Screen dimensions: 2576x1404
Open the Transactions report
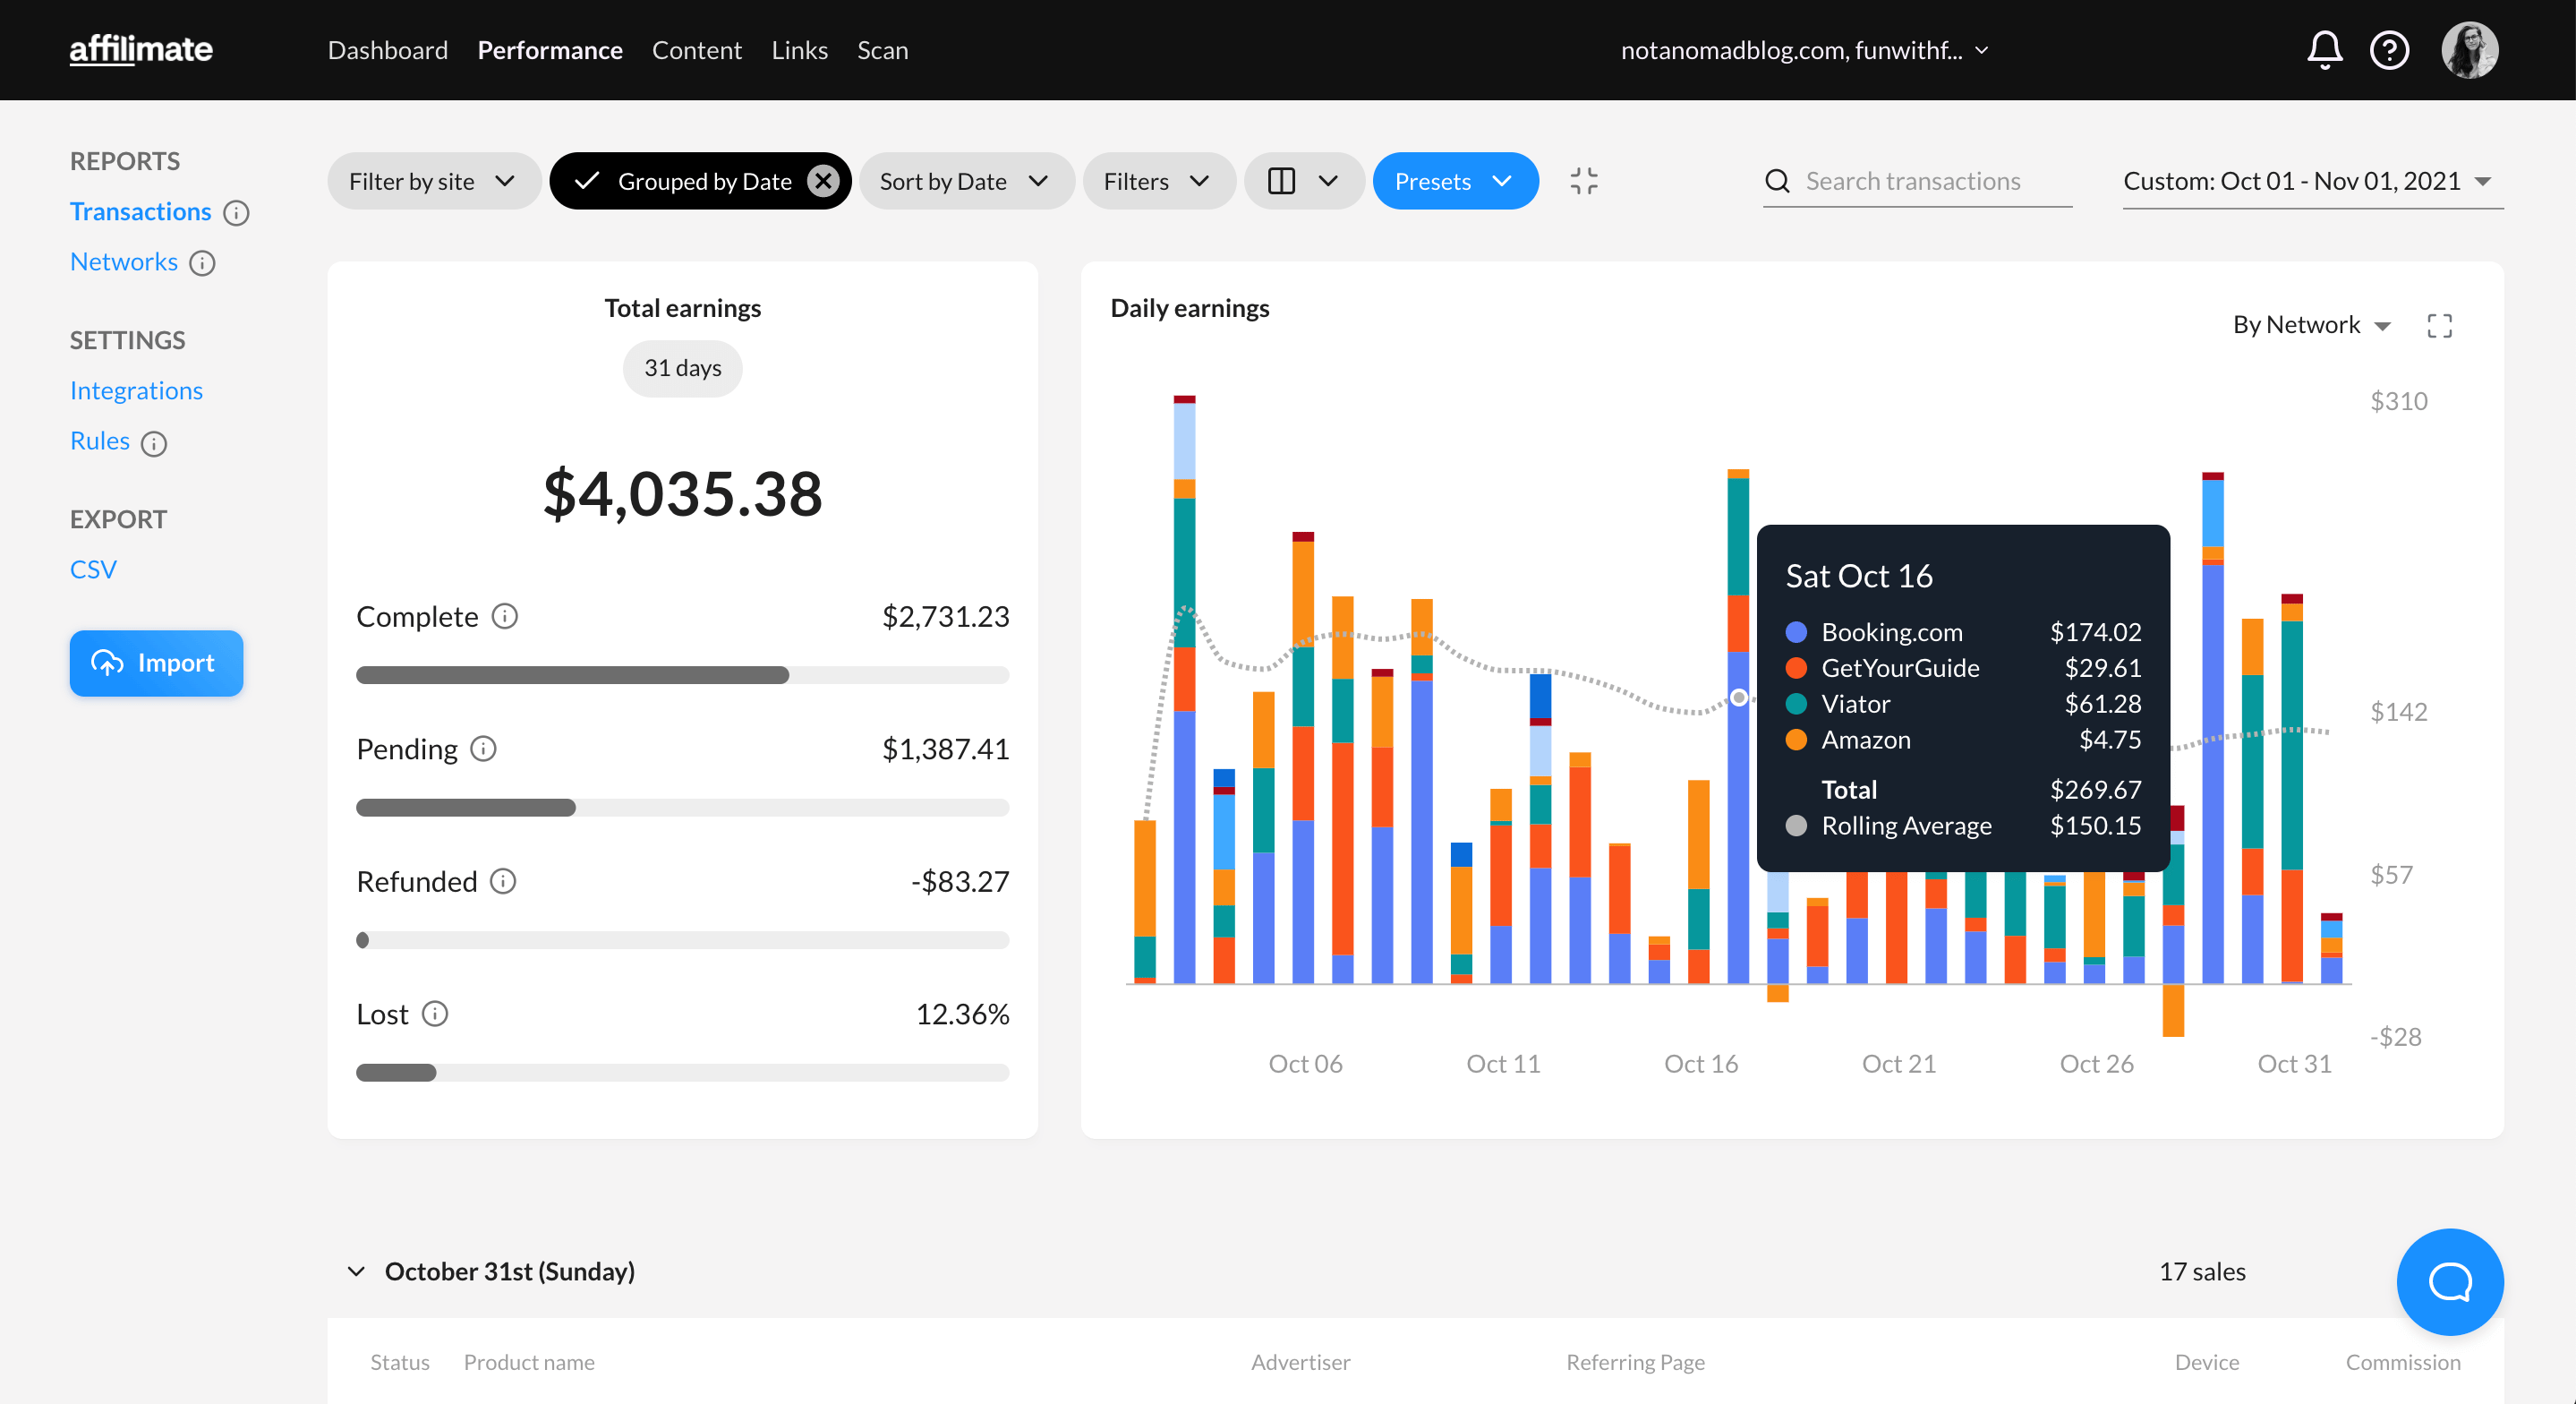(x=141, y=212)
